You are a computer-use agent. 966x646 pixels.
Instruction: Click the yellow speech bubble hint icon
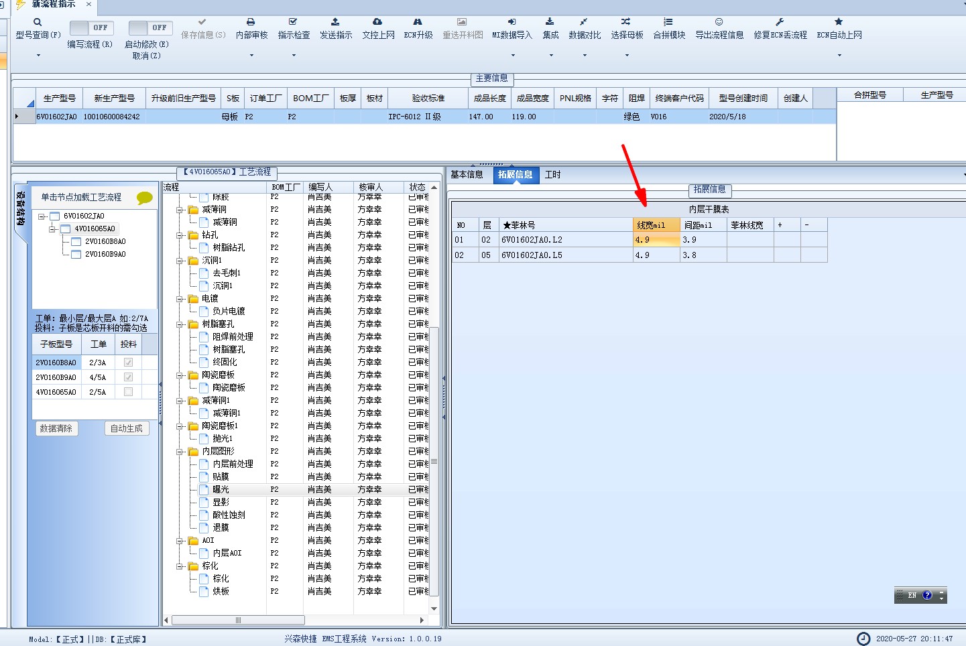click(145, 198)
